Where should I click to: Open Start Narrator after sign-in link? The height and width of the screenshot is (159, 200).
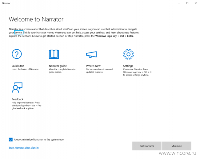tap(24, 148)
